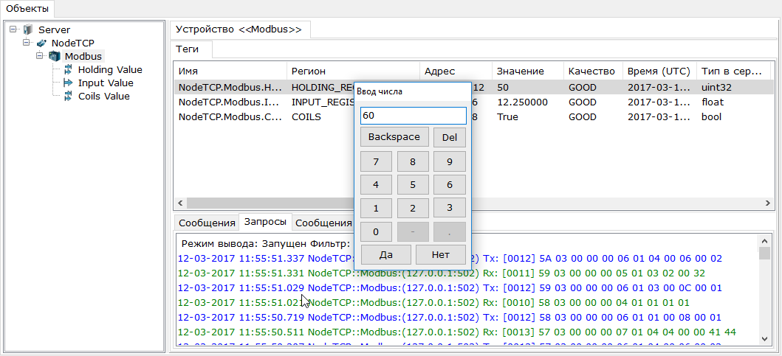Image resolution: width=782 pixels, height=356 pixels.
Task: Click the Input Value arrow icon
Action: coord(68,83)
